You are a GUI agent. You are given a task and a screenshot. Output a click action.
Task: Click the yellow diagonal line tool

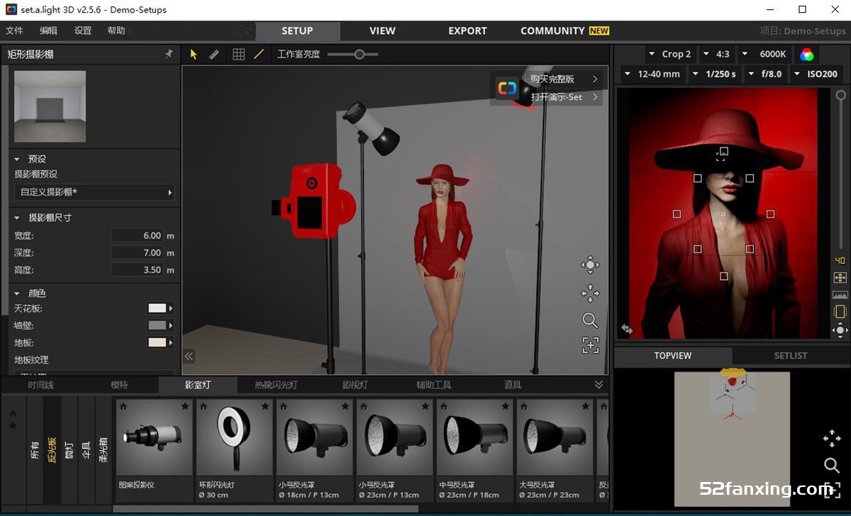(x=259, y=54)
